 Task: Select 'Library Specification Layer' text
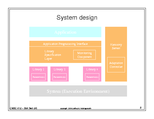pyautogui.click(x=53, y=55)
